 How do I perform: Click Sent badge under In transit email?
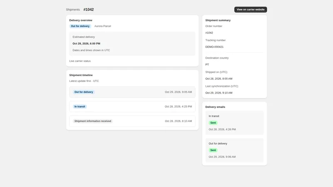(x=213, y=123)
